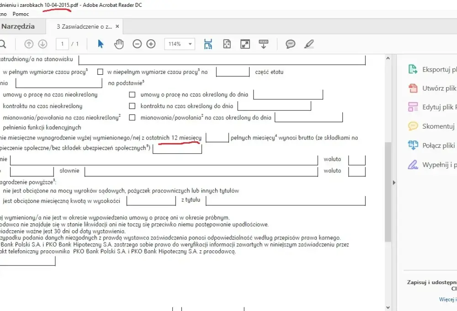Enter full screen mode icon
This screenshot has width=457, height=311.
click(245, 44)
